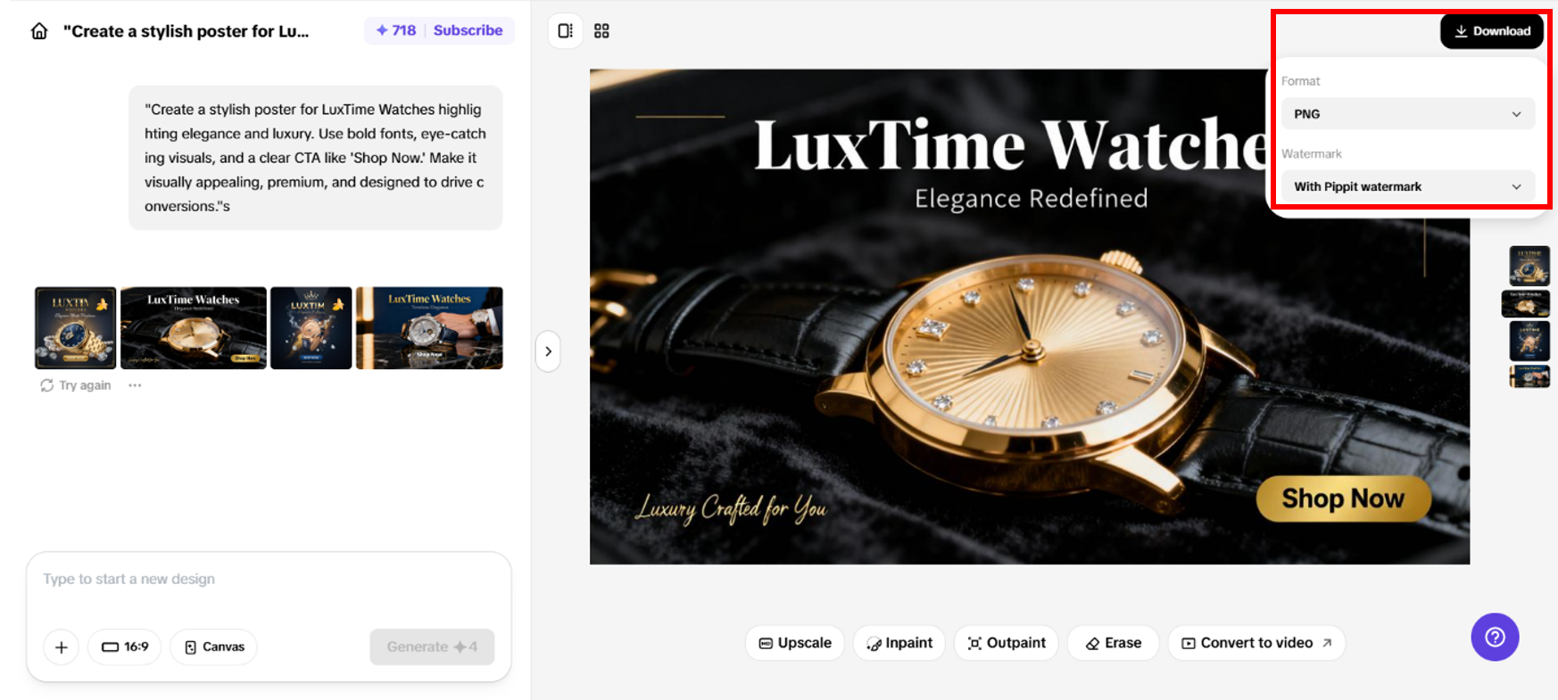Open the three-dot more options menu
This screenshot has width=1558, height=700.
point(135,385)
